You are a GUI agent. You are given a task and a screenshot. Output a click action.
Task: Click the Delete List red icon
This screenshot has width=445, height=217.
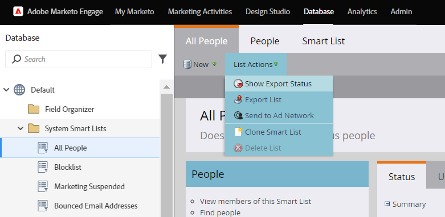pos(238,148)
